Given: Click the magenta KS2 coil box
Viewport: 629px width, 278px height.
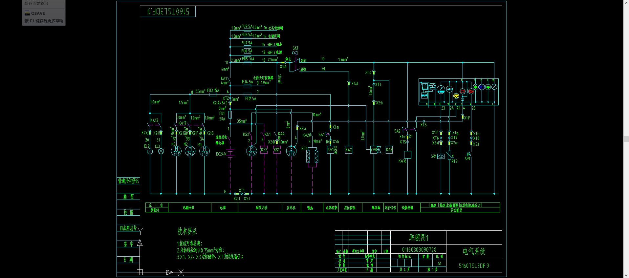Looking at the screenshot, I should pos(264,150).
